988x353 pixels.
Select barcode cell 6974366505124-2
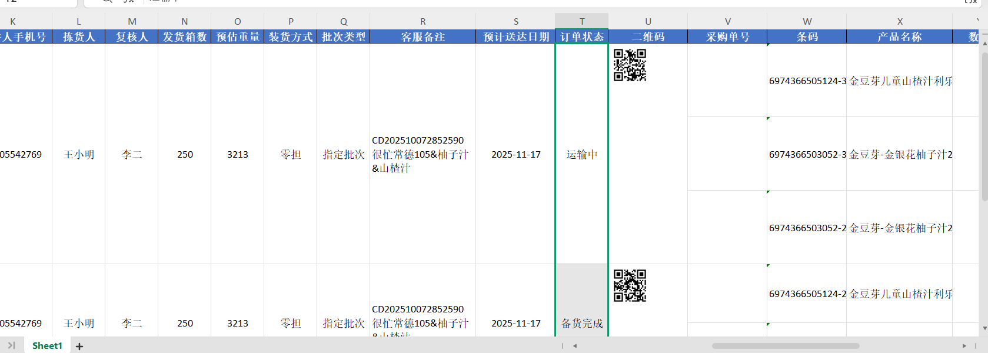point(807,294)
